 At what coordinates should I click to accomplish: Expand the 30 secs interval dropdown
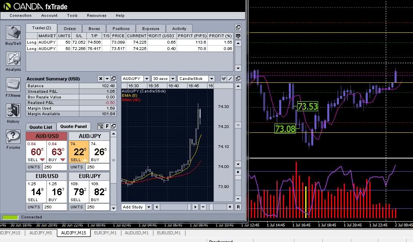pyautogui.click(x=163, y=79)
